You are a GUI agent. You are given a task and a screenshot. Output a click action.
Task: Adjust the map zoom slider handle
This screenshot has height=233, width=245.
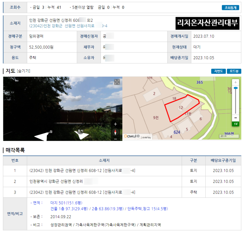coord(235,88)
